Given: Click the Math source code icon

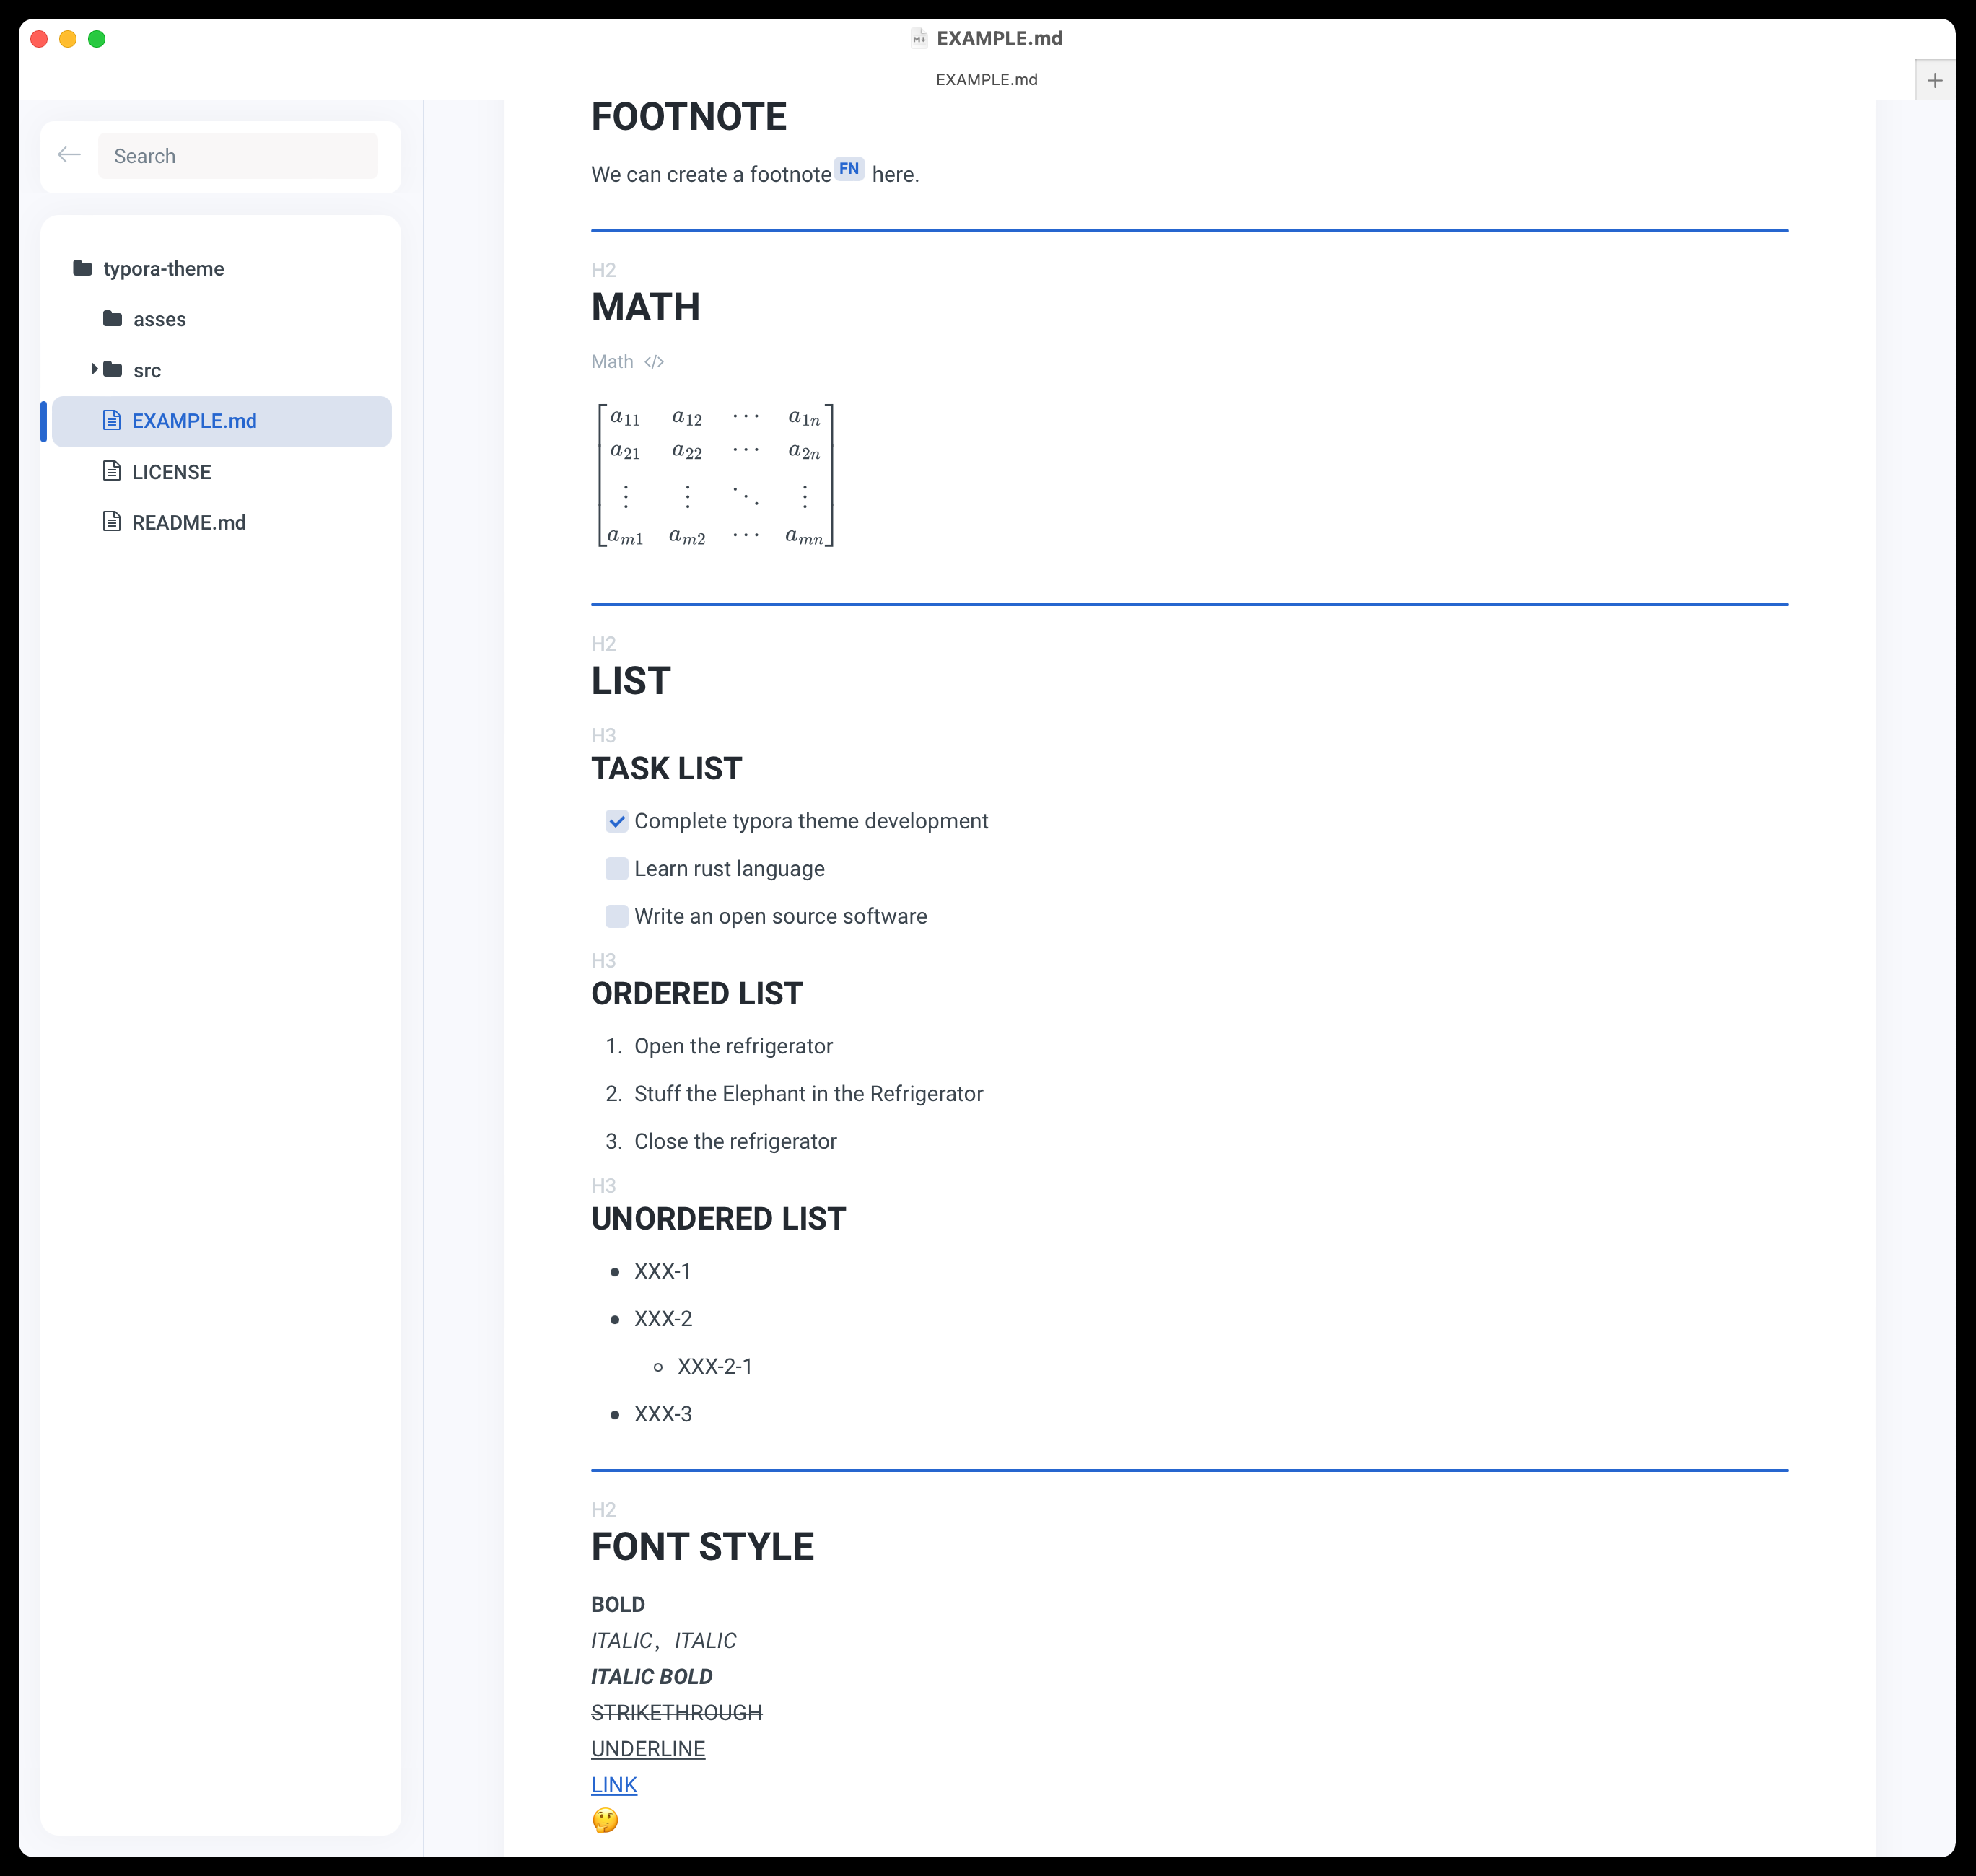Looking at the screenshot, I should pos(654,362).
